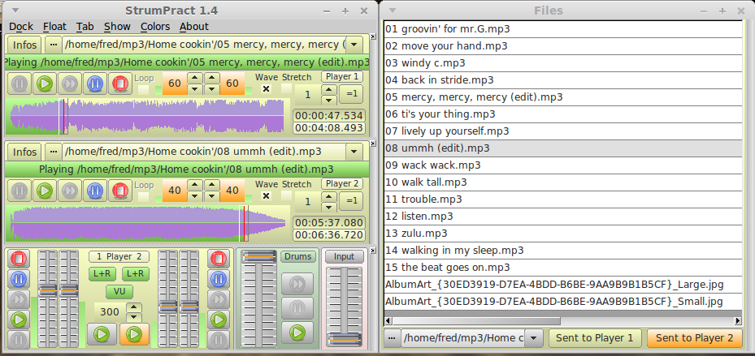The height and width of the screenshot is (356, 755).
Task: Click Player 1 greyed fast-forward resume button
Action: coord(70,84)
